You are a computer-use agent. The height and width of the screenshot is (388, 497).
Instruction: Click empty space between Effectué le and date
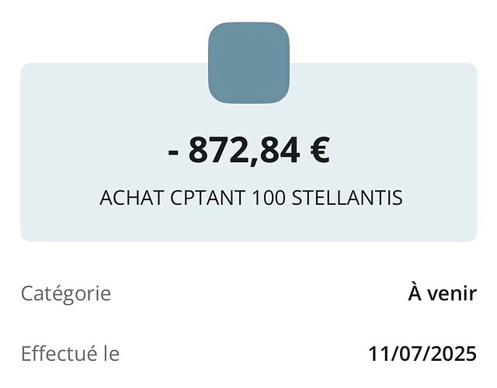tap(244, 354)
